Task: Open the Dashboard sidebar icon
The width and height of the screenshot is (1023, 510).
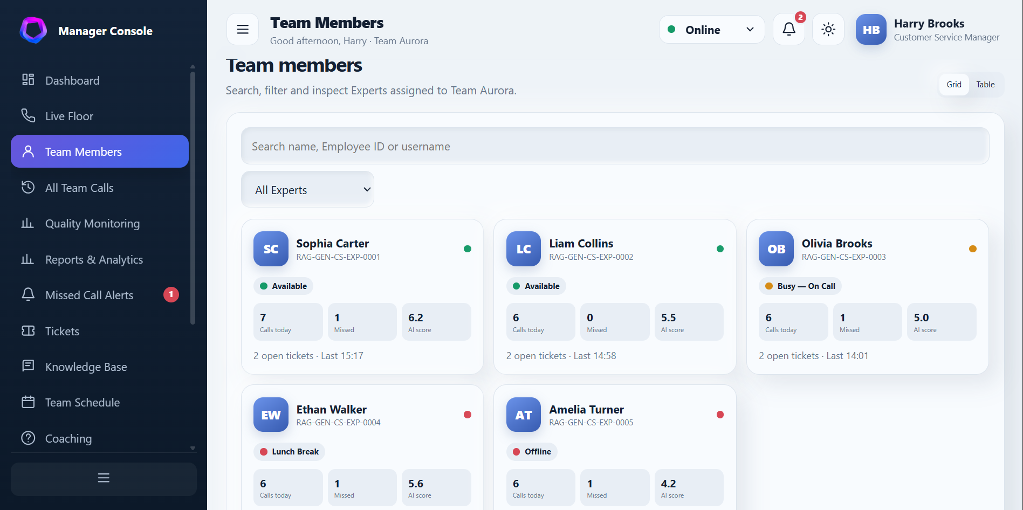Action: pyautogui.click(x=28, y=80)
